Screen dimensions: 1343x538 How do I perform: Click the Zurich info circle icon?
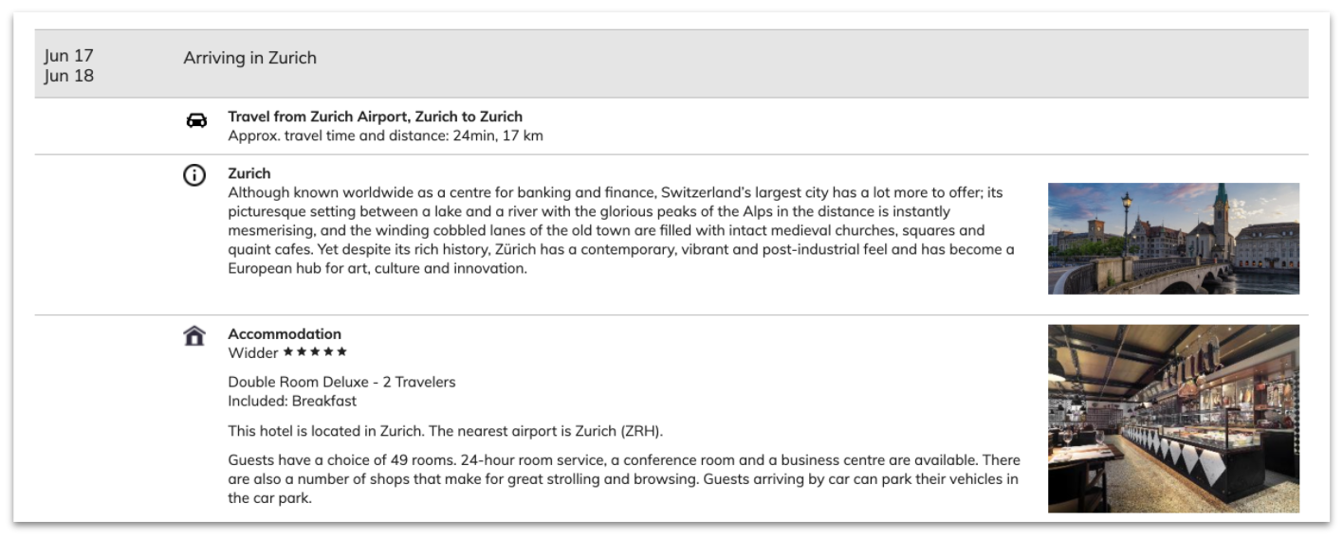click(194, 175)
